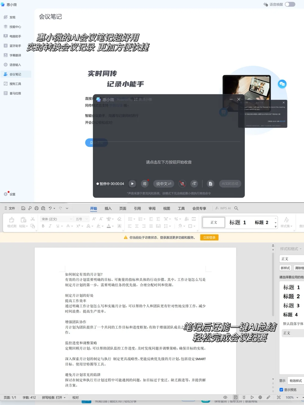Open the WPS 文件 menu
This screenshot has height=405, width=304.
pyautogui.click(x=10, y=208)
